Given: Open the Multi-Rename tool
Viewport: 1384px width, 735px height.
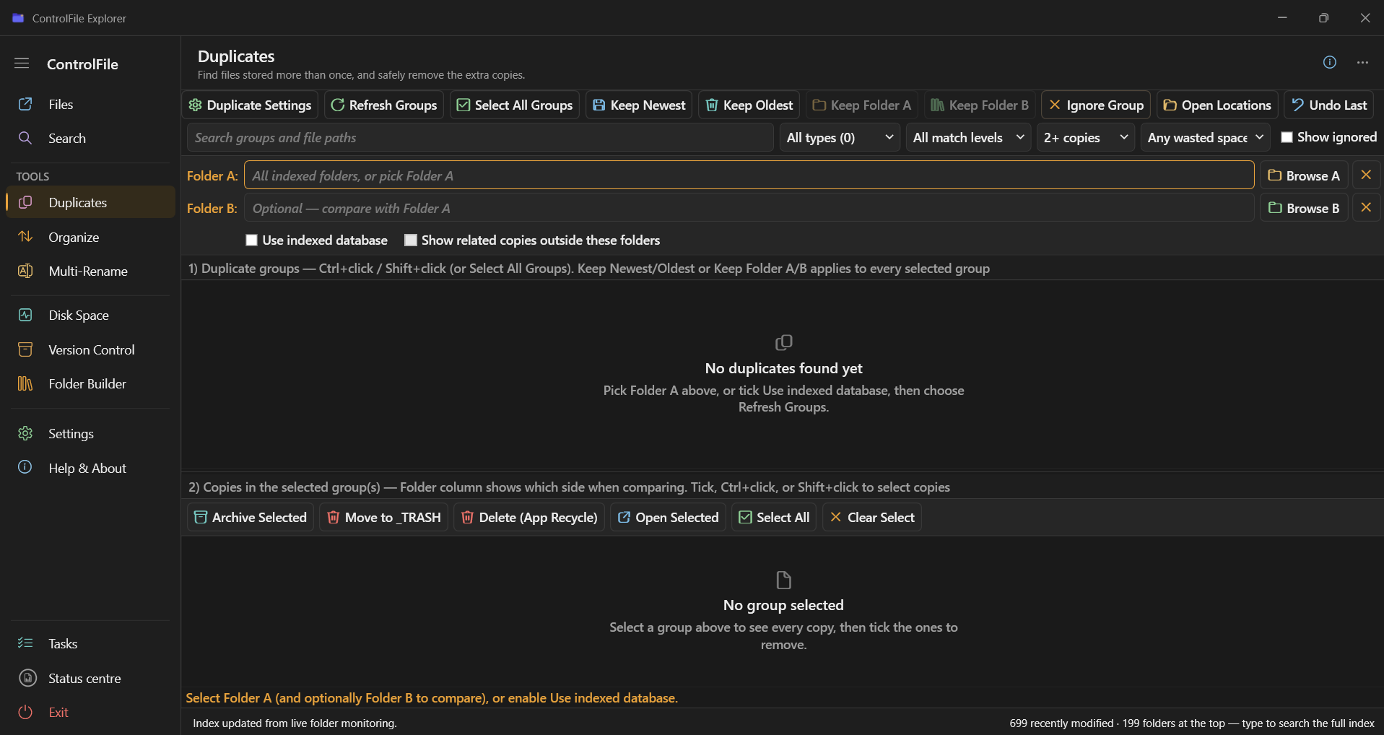Looking at the screenshot, I should coord(90,271).
